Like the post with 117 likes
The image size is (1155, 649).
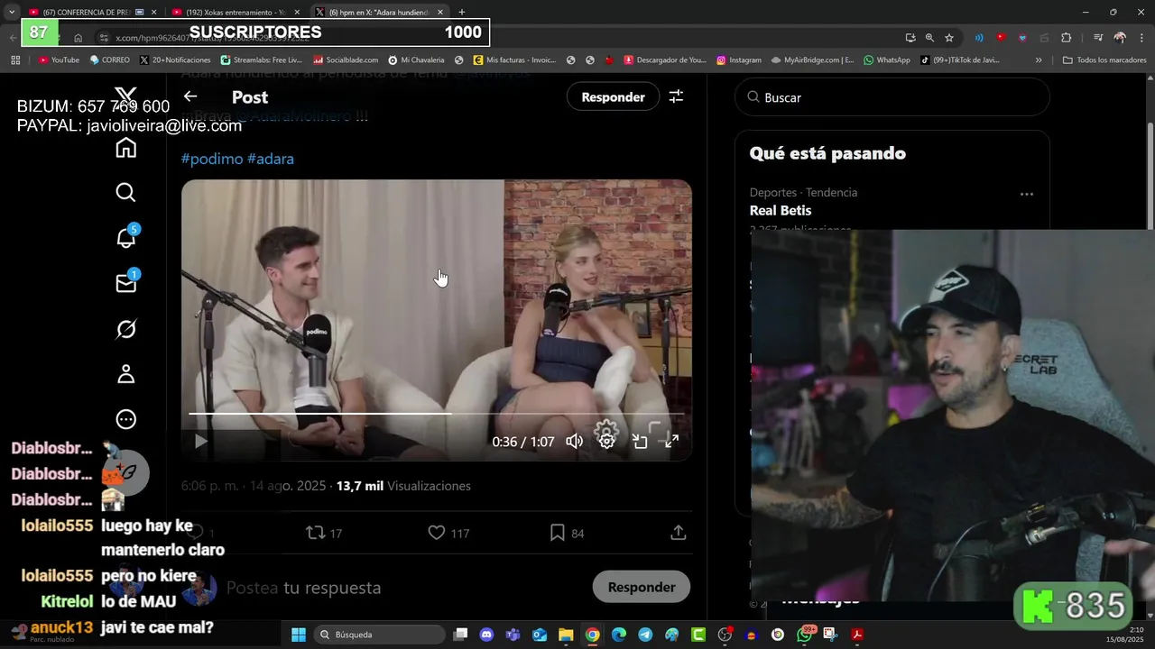(448, 533)
